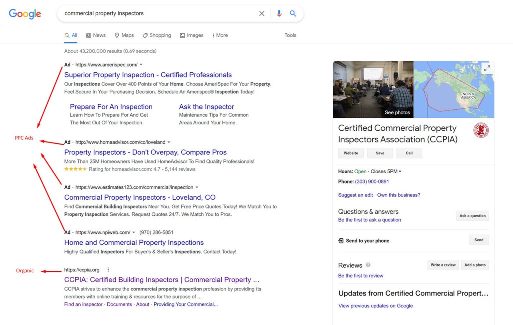The height and width of the screenshot is (325, 513).
Task: Open the Prepare For An Inspection sitelink
Action: pyautogui.click(x=111, y=107)
